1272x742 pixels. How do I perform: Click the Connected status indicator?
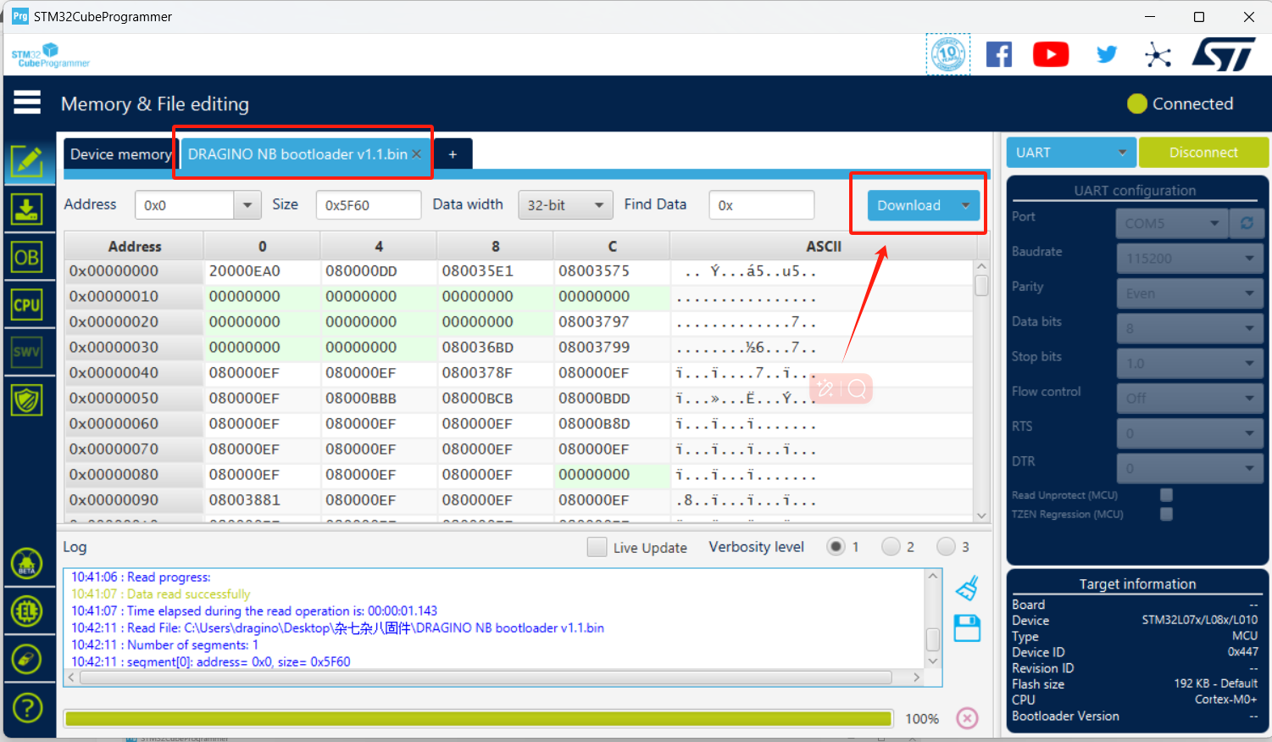[1180, 103]
